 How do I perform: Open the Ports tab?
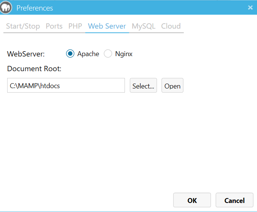coord(54,26)
